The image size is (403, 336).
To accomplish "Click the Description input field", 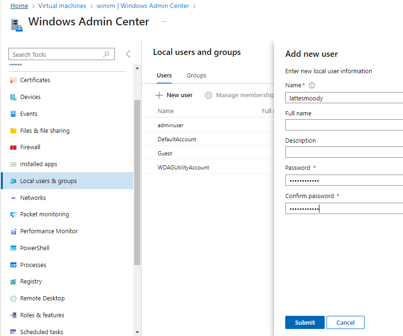I will [x=344, y=152].
